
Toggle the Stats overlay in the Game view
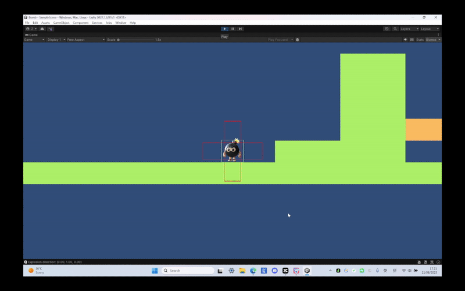click(420, 40)
